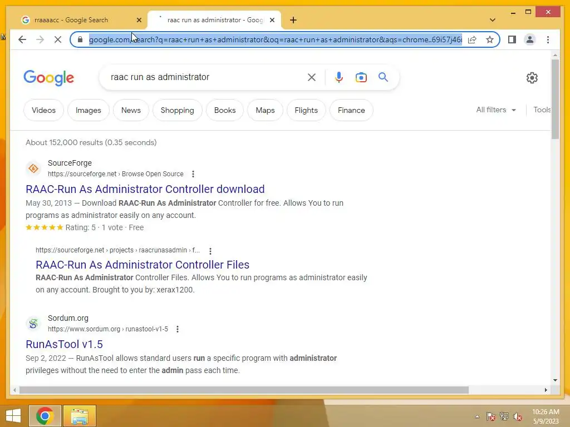Click the Chrome taskbar icon
The image size is (570, 427).
point(45,416)
